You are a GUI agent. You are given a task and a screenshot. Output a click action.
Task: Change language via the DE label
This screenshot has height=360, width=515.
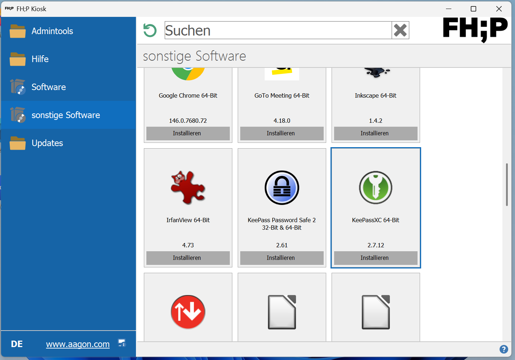(17, 344)
